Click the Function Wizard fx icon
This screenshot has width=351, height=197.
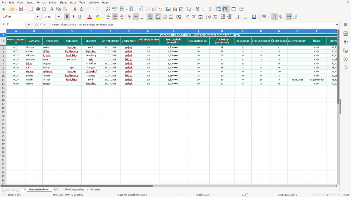(x=36, y=25)
